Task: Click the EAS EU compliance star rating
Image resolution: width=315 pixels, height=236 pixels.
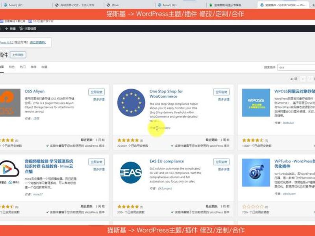Action: [128, 206]
